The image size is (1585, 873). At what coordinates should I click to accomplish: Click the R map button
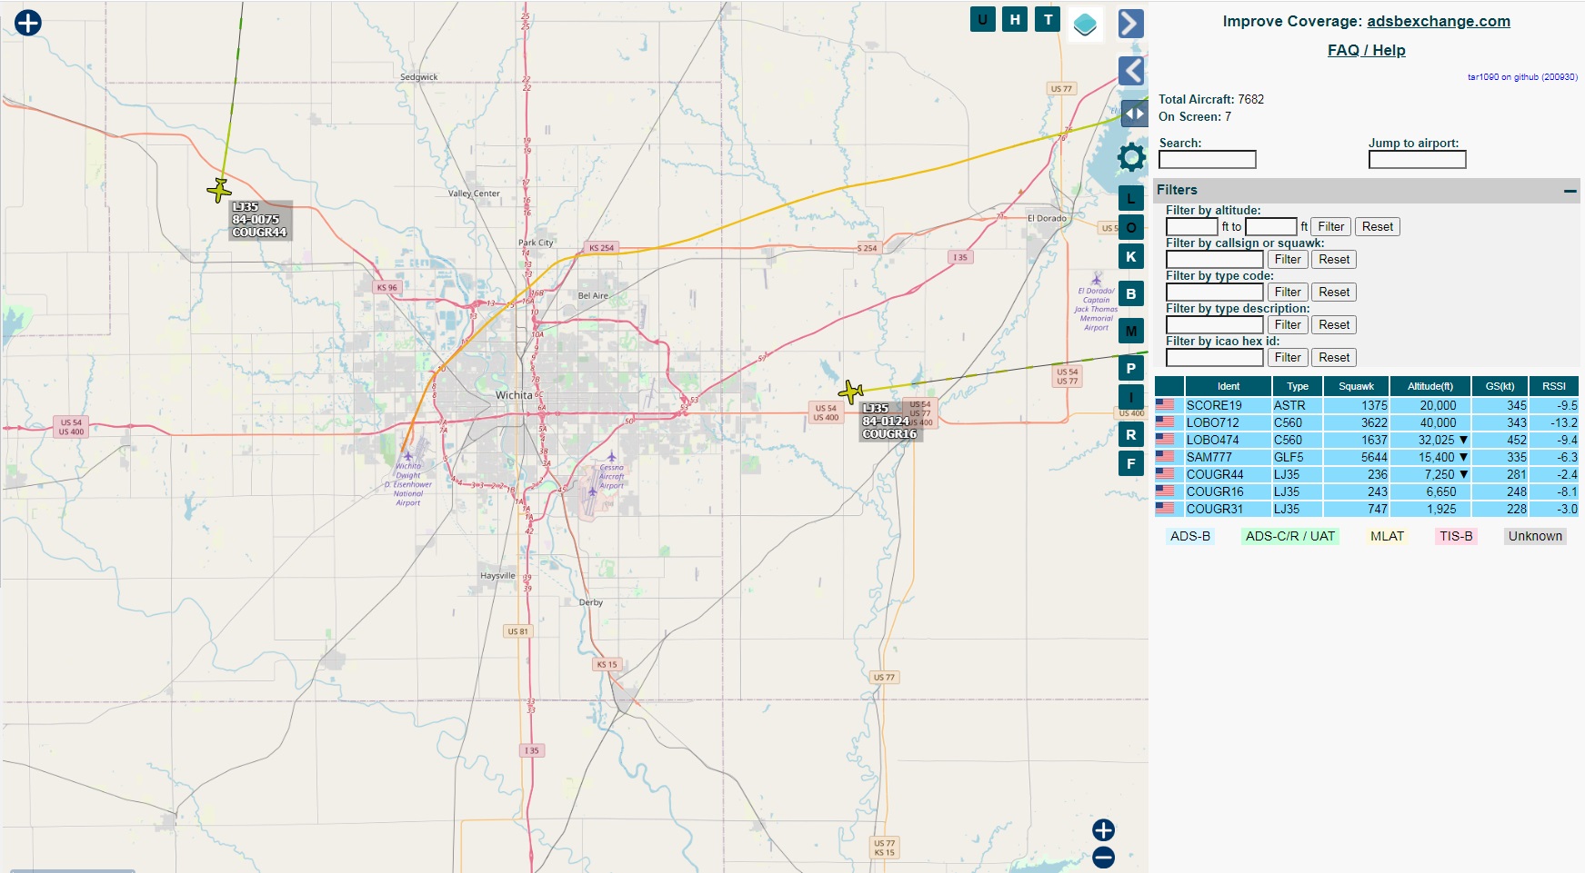1131,435
